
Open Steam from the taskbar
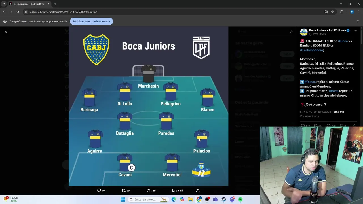[x=223, y=199]
